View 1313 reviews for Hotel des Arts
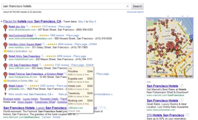The image size is (198, 120). pyautogui.click(x=49, y=26)
